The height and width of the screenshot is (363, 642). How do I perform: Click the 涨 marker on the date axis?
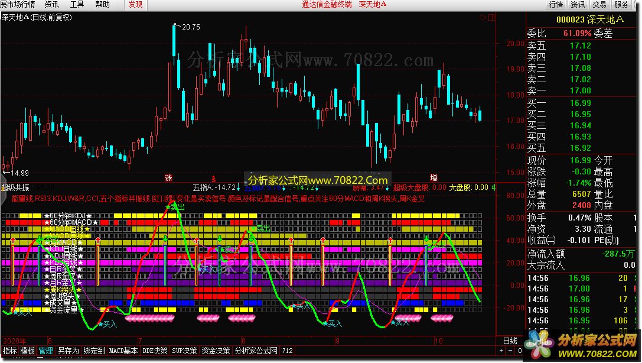tap(168, 178)
